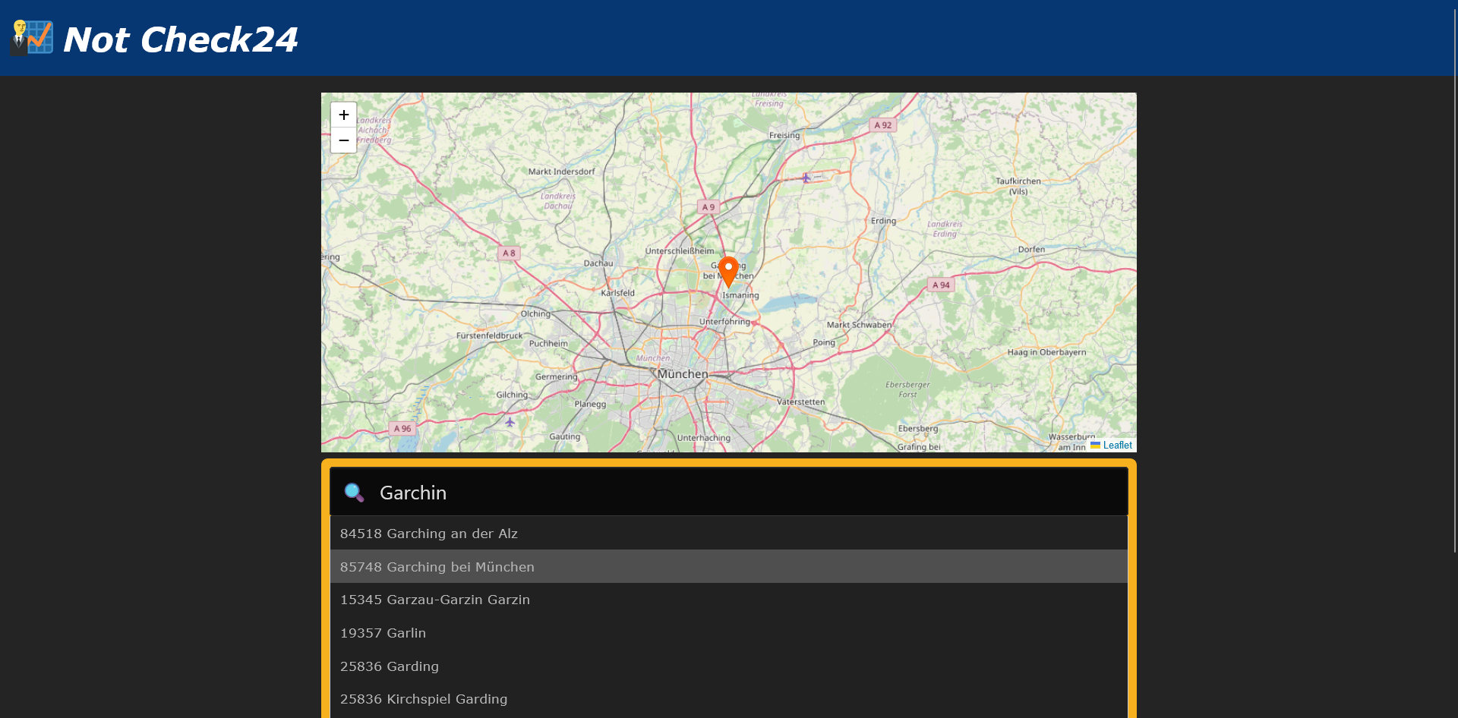Screen dimensions: 1458x718
Task: Choose 25836 Garding suggestion
Action: [x=729, y=666]
